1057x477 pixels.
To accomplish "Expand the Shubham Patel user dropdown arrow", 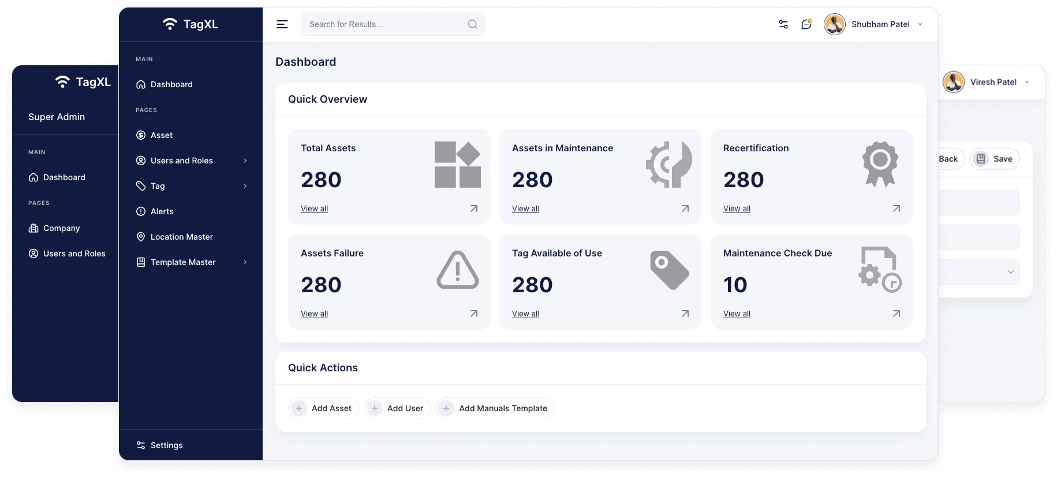I will [920, 24].
